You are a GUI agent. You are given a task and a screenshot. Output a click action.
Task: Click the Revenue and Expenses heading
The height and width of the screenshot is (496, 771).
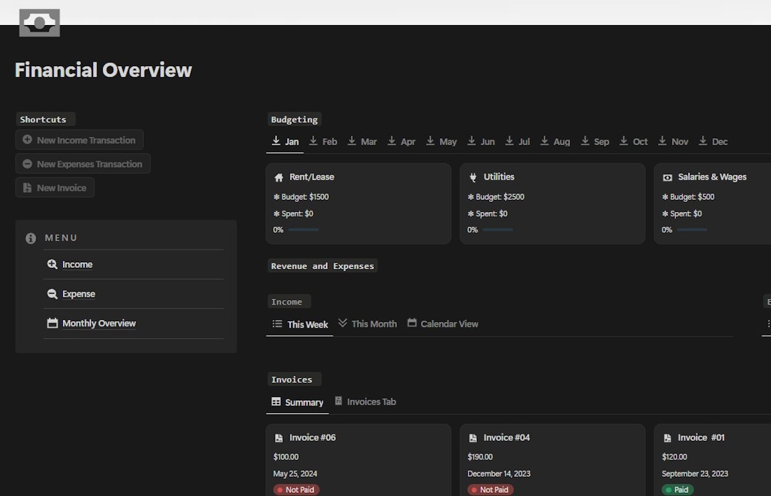pyautogui.click(x=323, y=266)
